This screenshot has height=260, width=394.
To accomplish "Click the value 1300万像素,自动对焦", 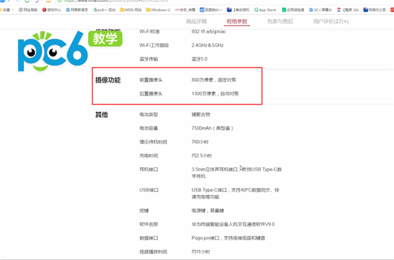I will [215, 94].
